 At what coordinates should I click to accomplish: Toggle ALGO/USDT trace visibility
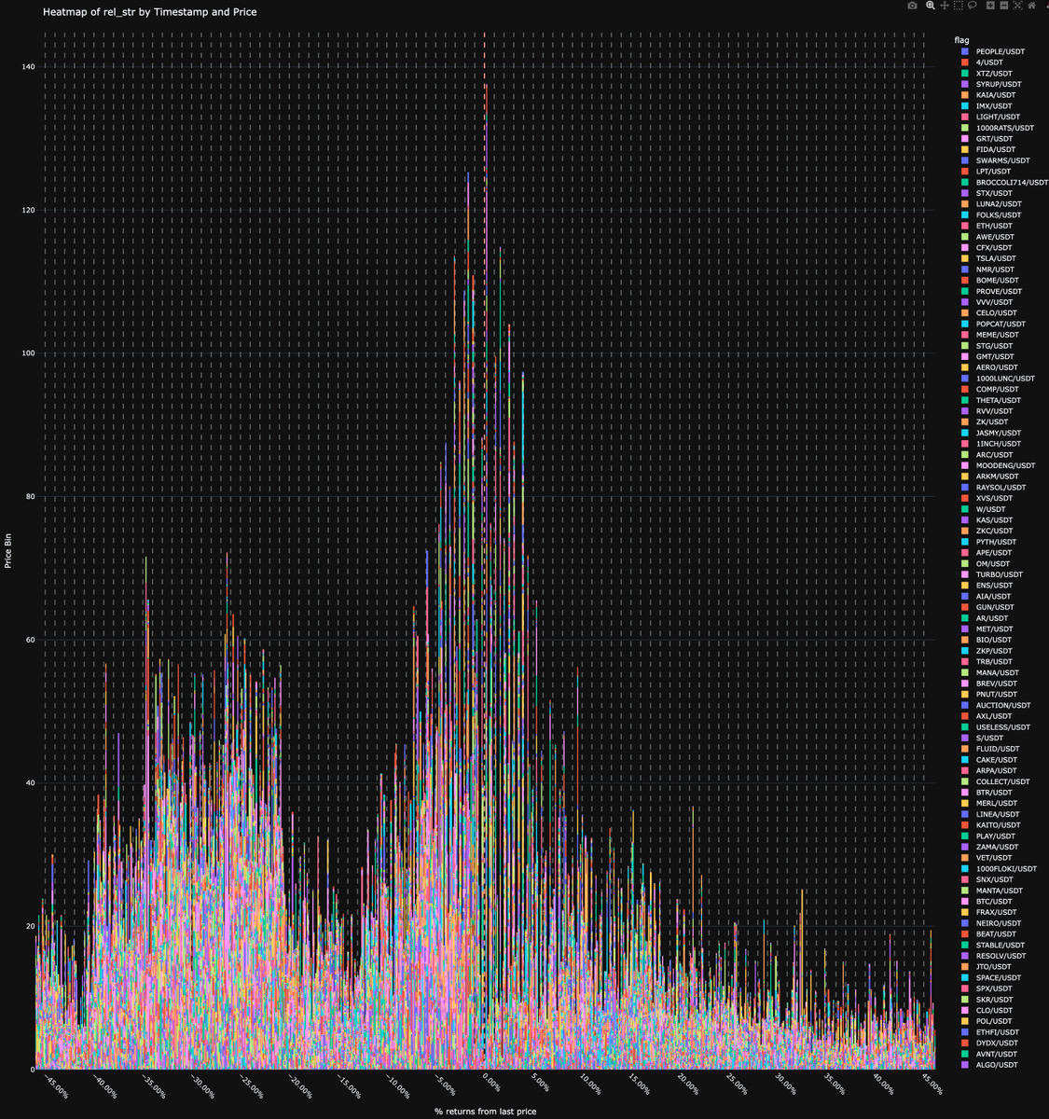[989, 1065]
